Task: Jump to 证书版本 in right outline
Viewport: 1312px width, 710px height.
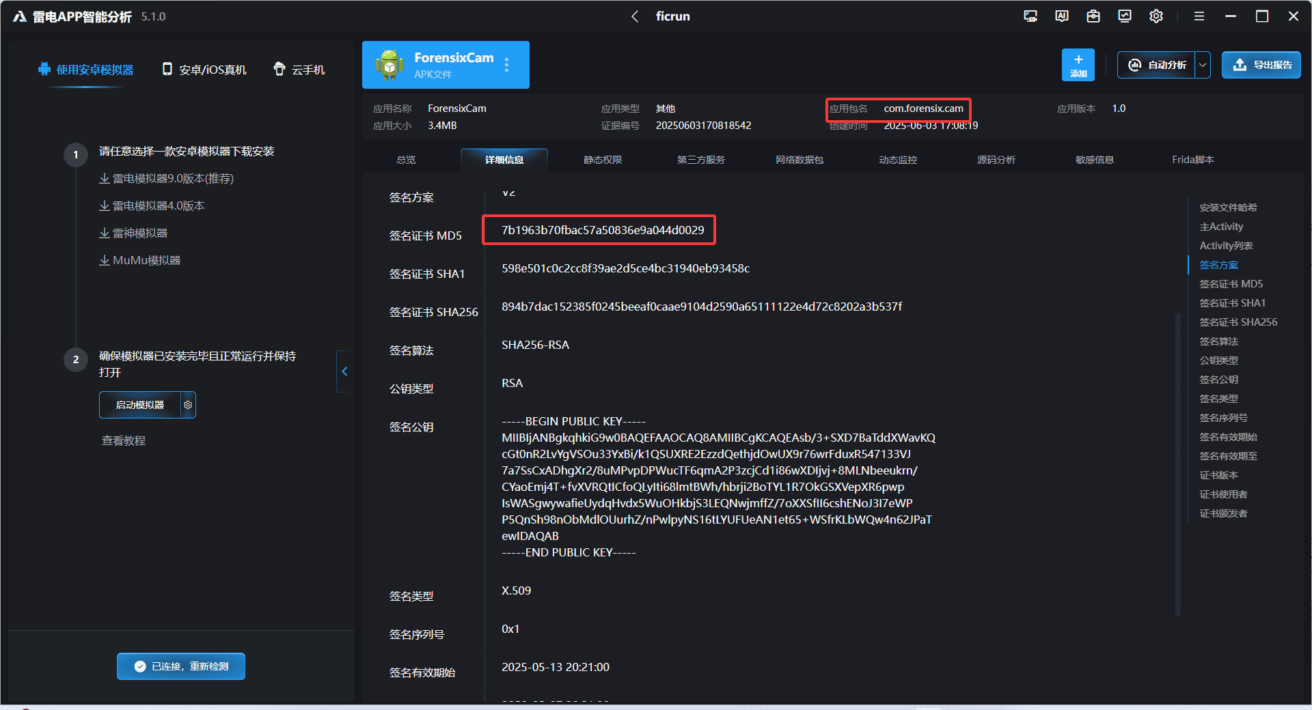Action: (x=1218, y=475)
